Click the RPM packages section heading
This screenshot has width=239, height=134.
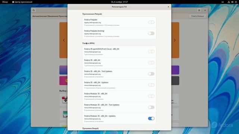pos(89,43)
